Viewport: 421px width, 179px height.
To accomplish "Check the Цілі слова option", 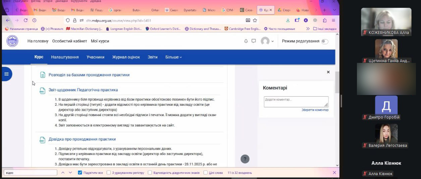I will [x=206, y=173].
